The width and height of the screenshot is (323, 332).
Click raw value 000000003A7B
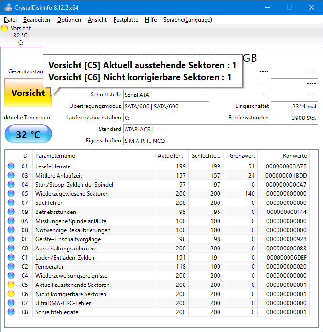click(x=286, y=166)
